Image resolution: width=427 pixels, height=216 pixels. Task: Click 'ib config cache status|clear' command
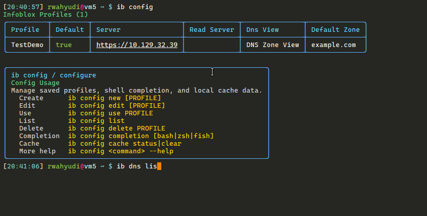[x=125, y=144]
